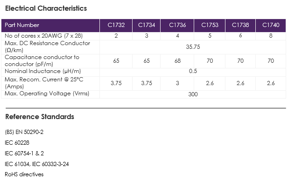Select the 35.75 DC resistance value
This screenshot has height=180, width=288.
click(x=193, y=47)
